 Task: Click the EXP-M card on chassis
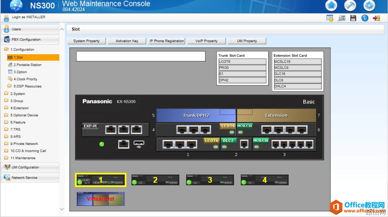coord(115,130)
